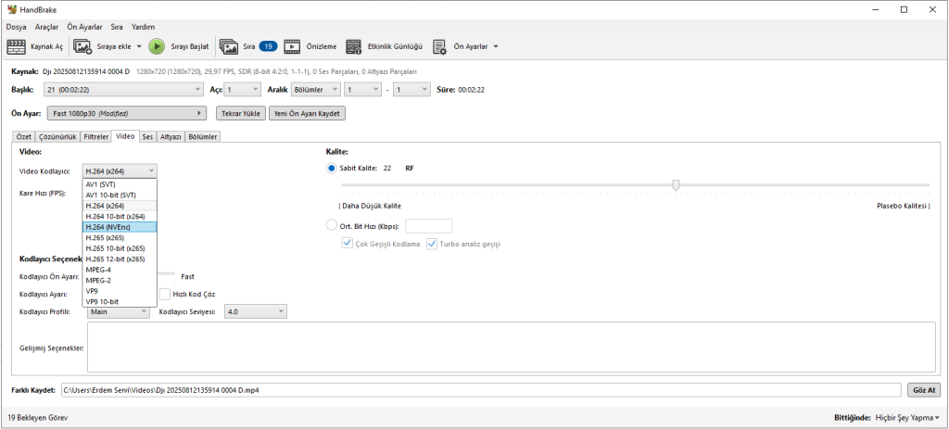This screenshot has width=949, height=429.
Task: Choose H.265 10-bit (x265) encoder option
Action: point(120,248)
